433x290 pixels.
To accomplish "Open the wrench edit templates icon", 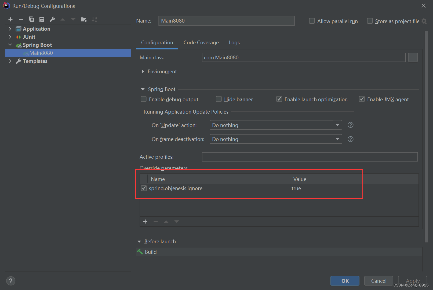I will pyautogui.click(x=52, y=19).
